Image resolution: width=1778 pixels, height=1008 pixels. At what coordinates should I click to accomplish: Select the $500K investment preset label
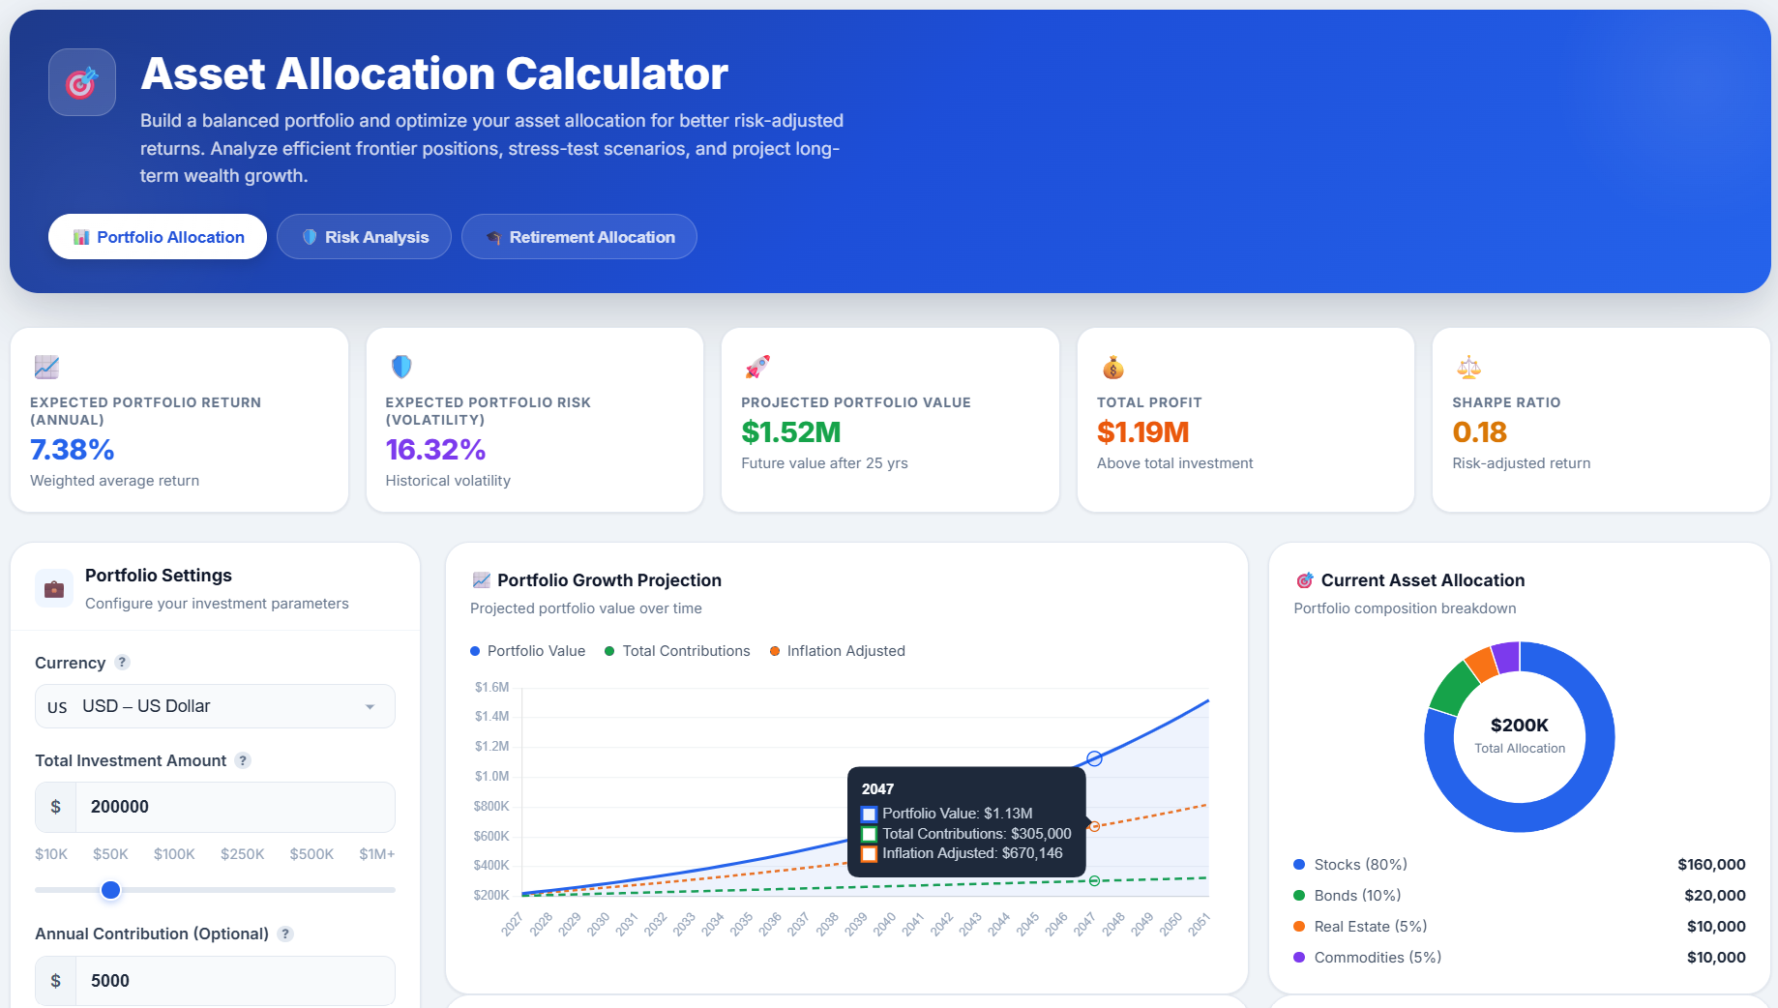311,854
